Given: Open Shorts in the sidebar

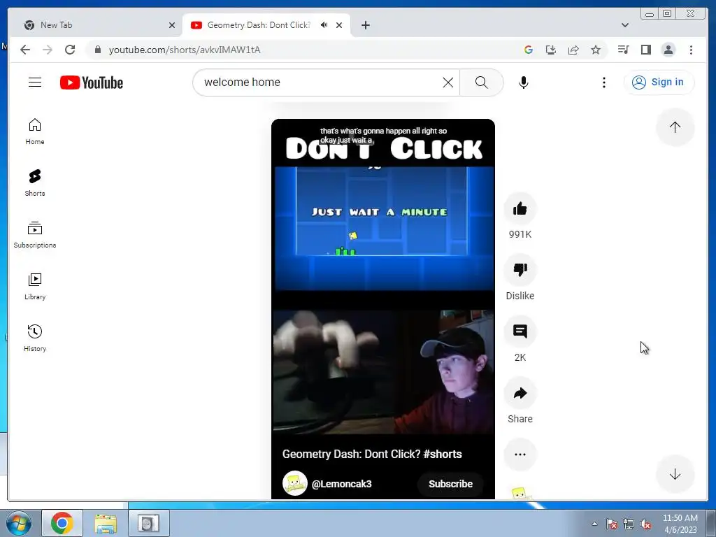Looking at the screenshot, I should [x=35, y=182].
